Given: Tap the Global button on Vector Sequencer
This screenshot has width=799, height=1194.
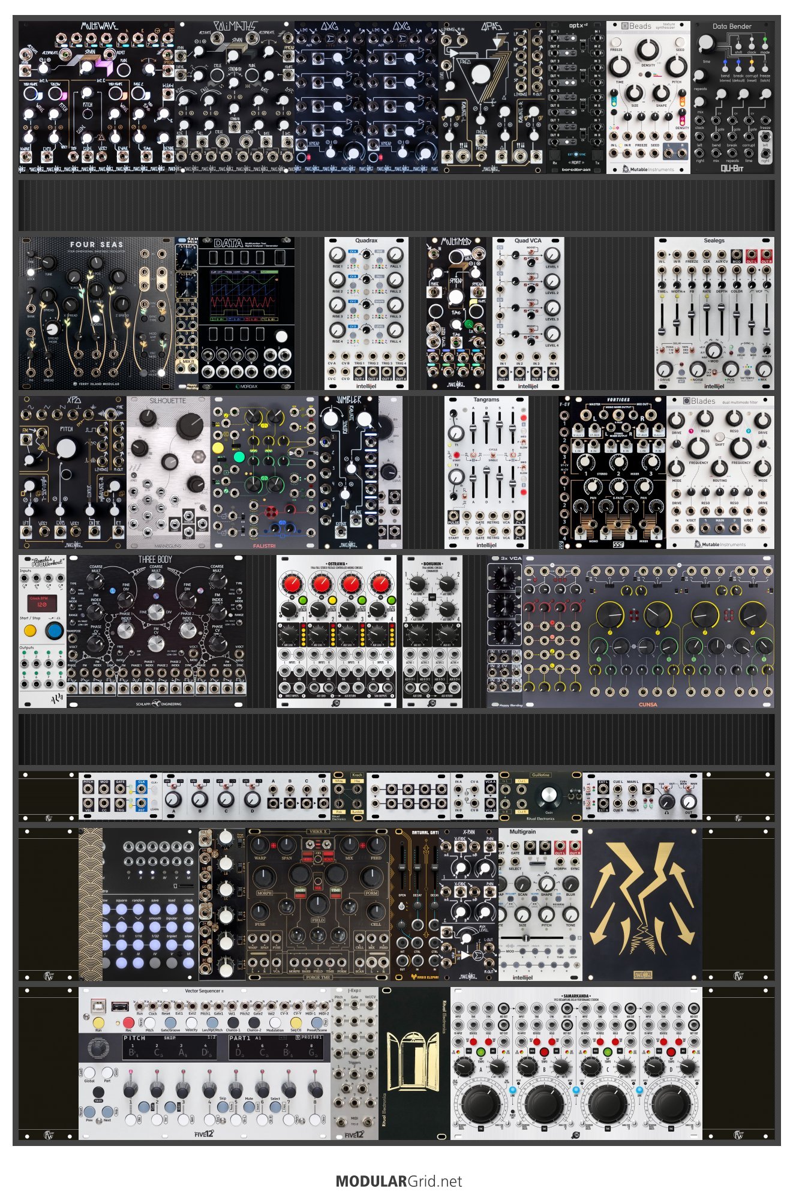Looking at the screenshot, I should (x=89, y=1072).
